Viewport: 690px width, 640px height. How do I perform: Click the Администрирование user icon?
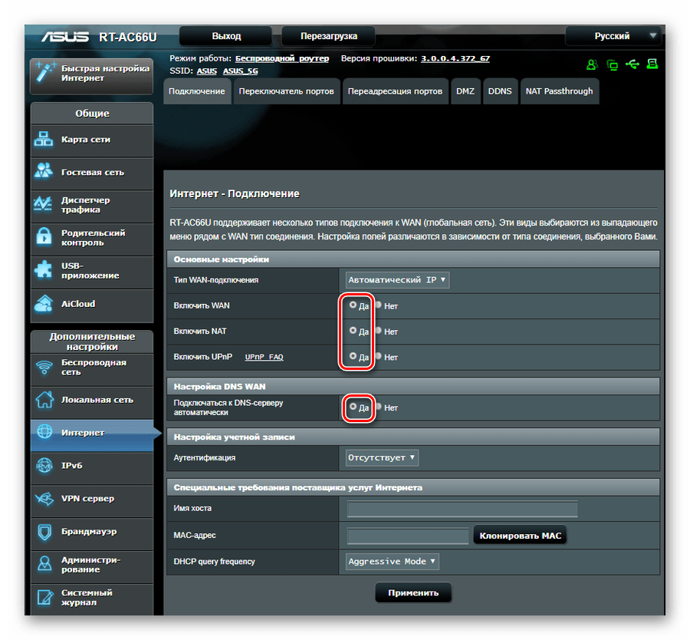coord(44,564)
